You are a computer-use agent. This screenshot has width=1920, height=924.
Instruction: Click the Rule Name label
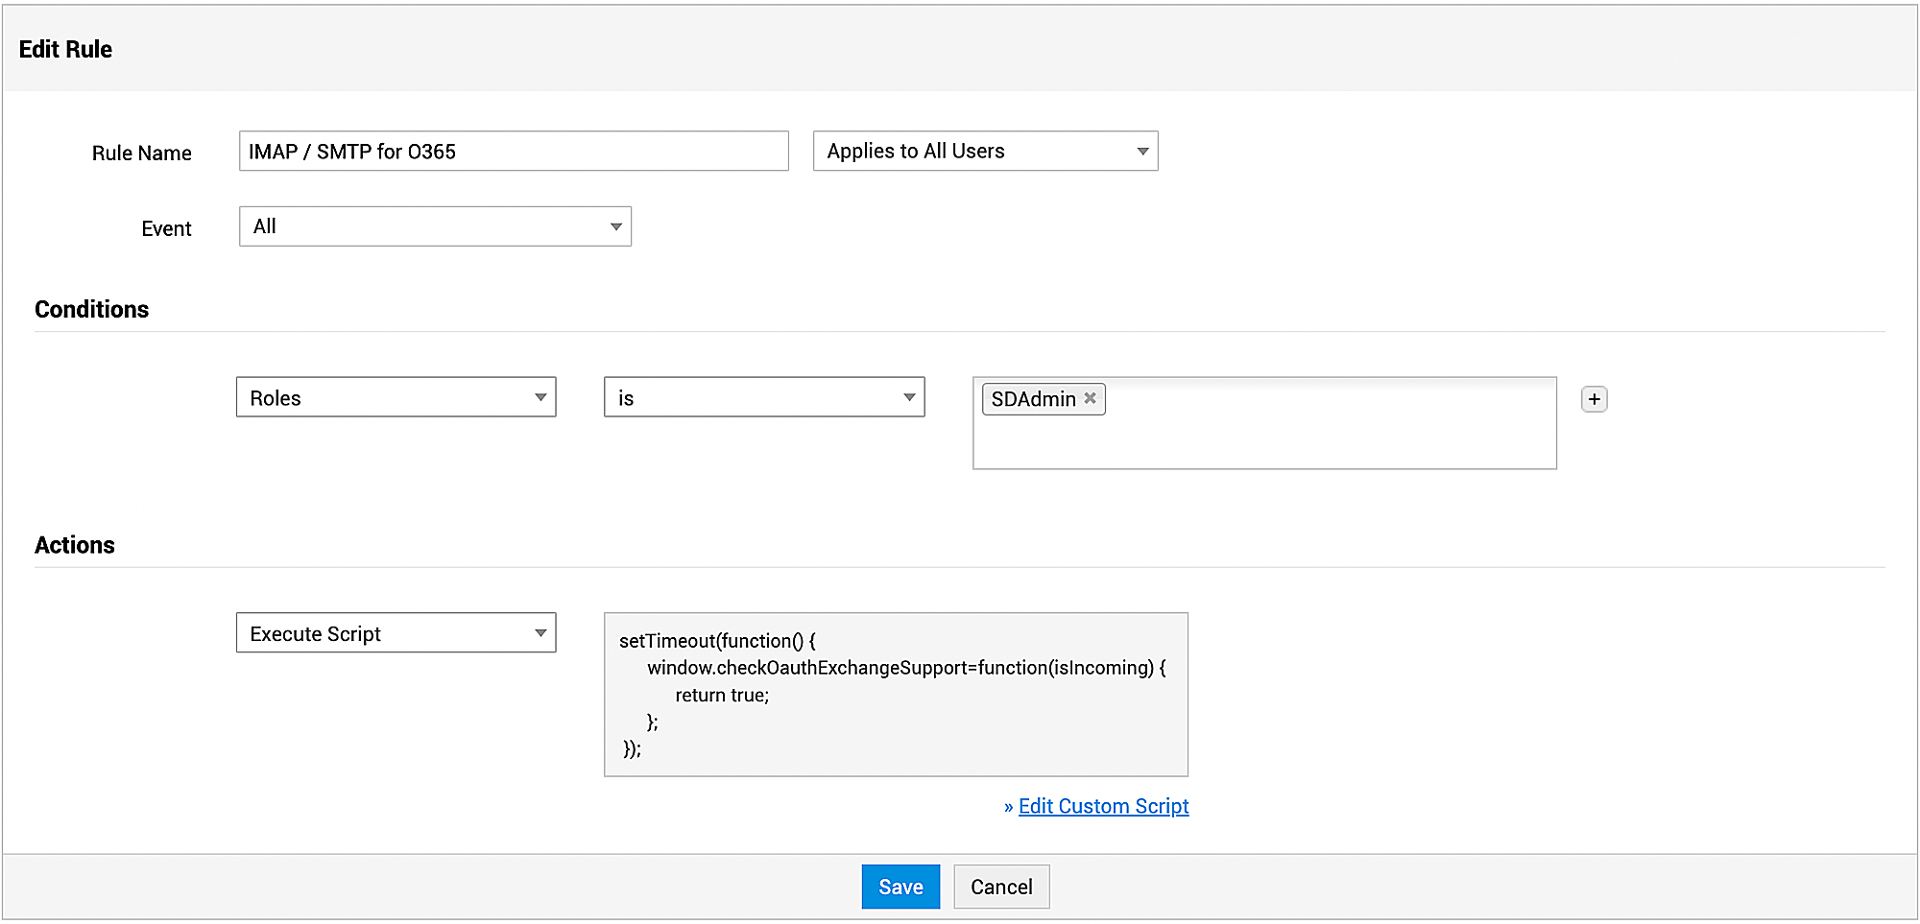click(141, 153)
